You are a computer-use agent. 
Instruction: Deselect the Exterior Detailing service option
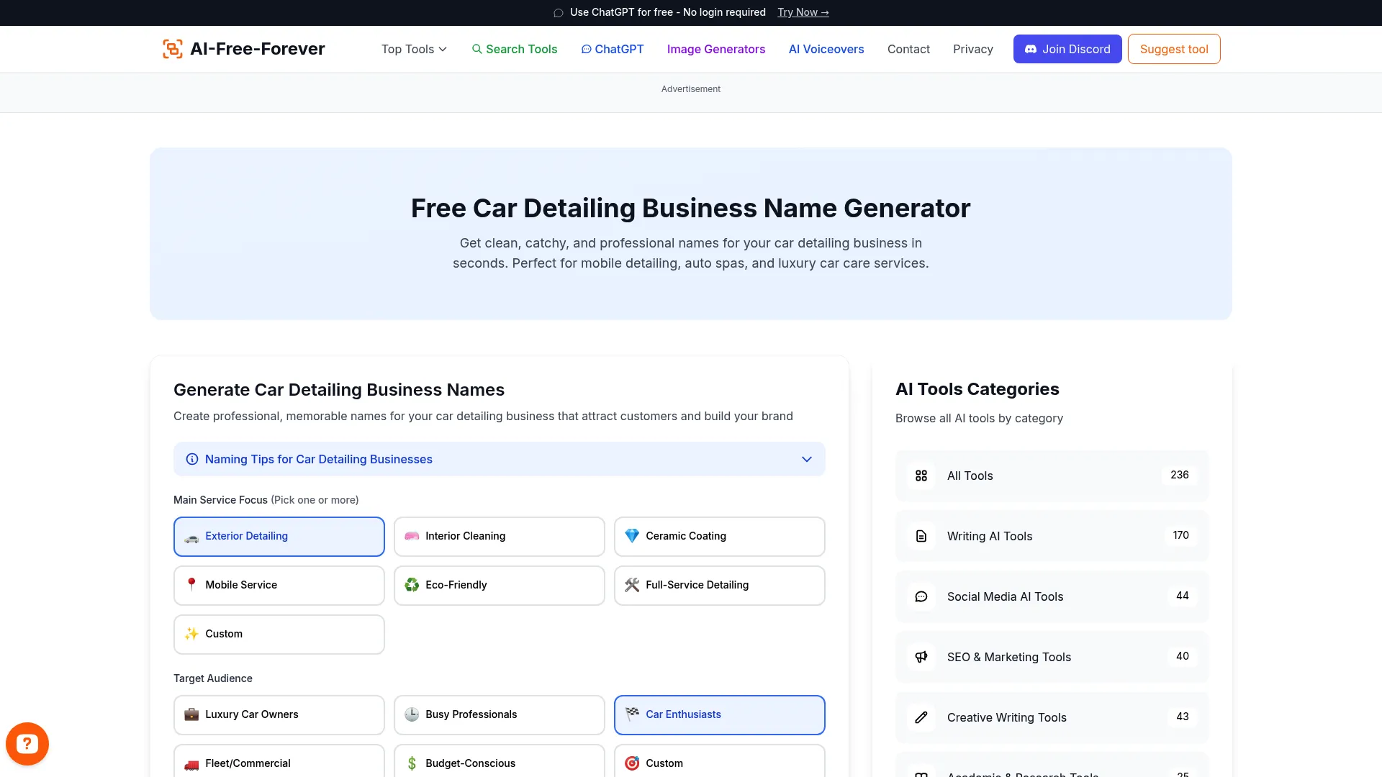[279, 536]
